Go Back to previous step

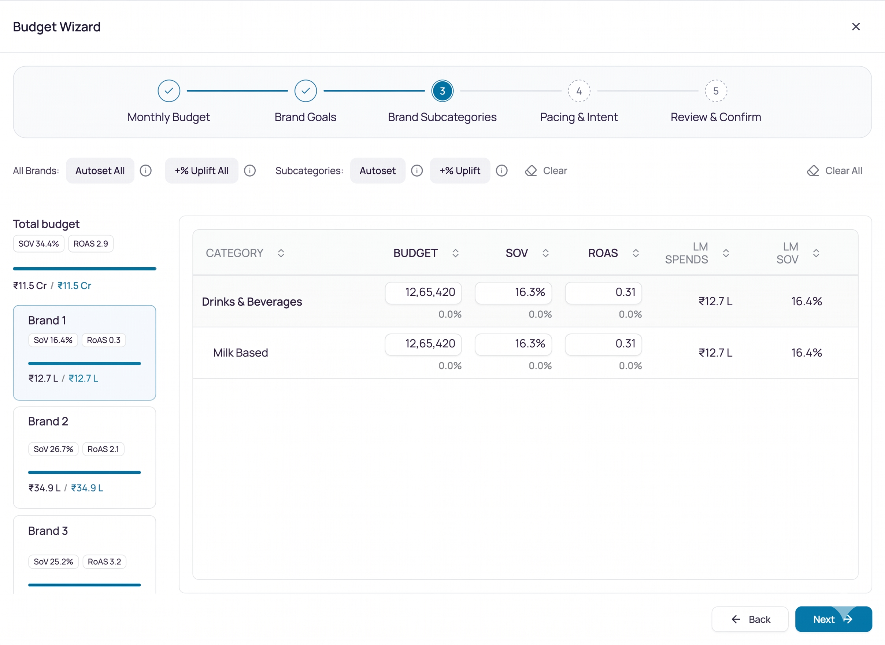tap(750, 619)
